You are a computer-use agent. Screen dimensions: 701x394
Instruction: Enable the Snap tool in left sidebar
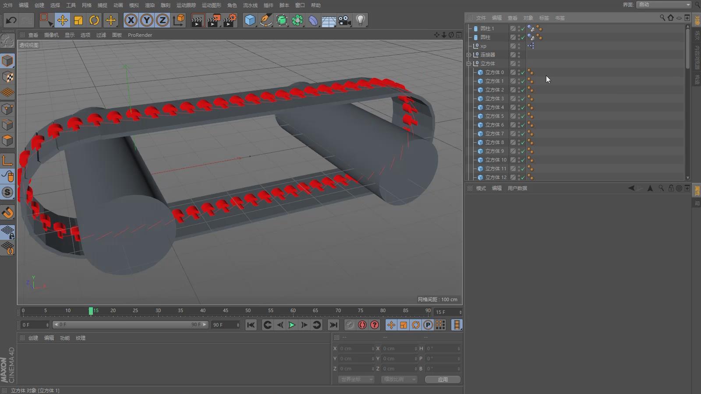tap(7, 213)
